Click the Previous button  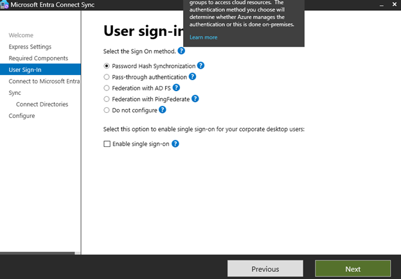tap(265, 269)
